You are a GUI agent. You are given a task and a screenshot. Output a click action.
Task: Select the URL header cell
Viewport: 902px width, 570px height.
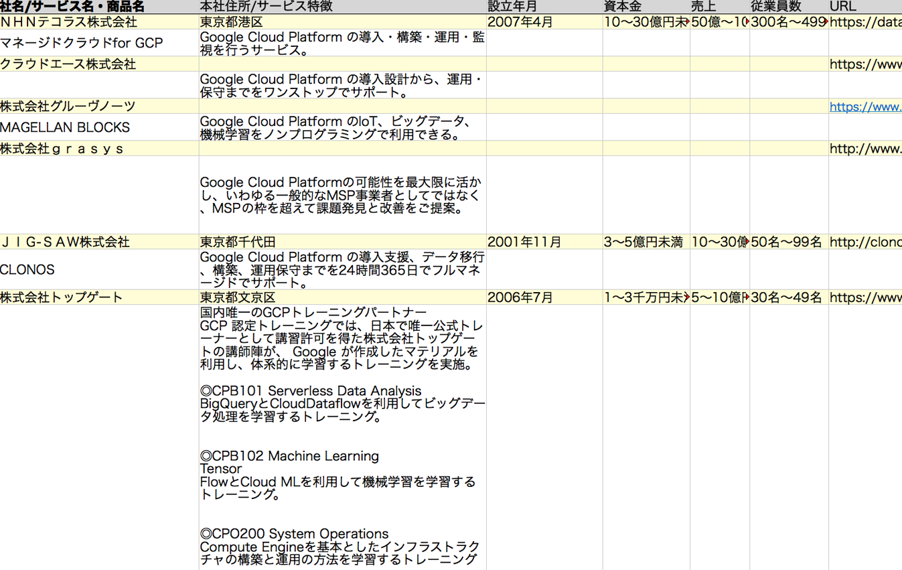coord(865,7)
